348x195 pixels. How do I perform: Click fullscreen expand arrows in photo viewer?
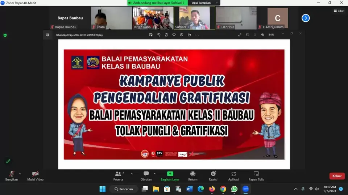(240, 35)
